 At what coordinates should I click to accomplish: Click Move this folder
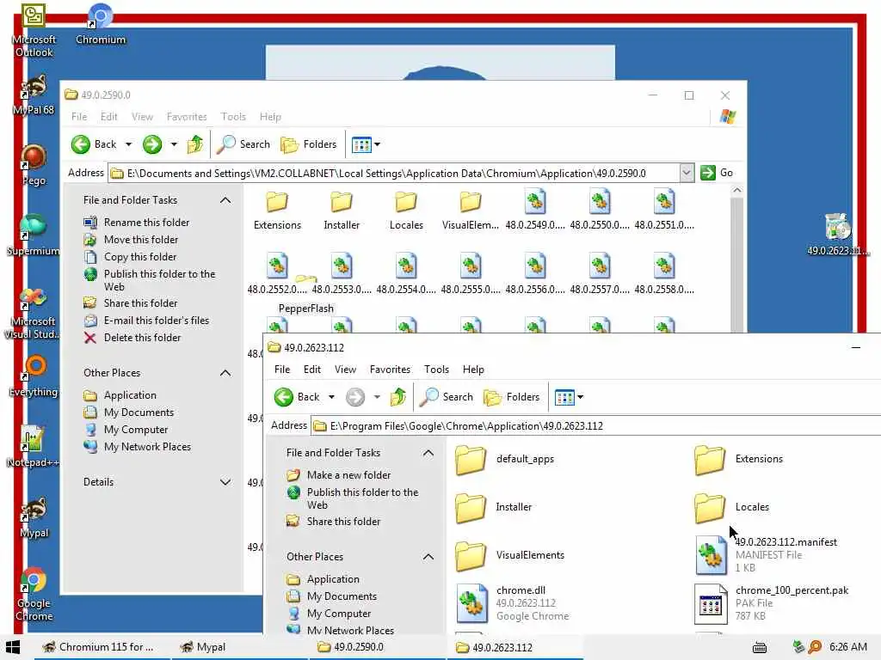coord(141,240)
